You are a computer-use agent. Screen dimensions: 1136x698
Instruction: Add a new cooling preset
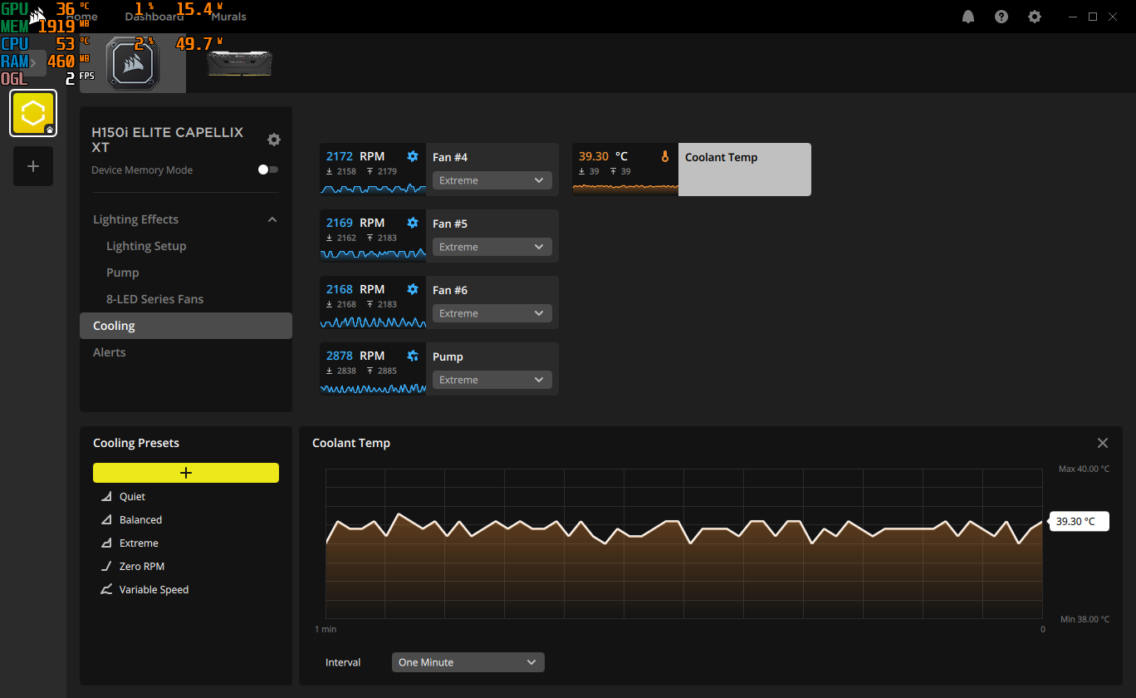(186, 473)
